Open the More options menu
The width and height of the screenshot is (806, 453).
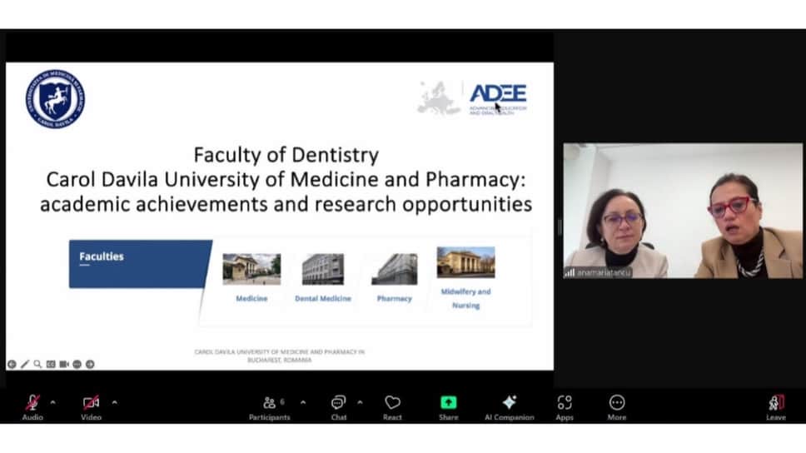[x=617, y=408]
